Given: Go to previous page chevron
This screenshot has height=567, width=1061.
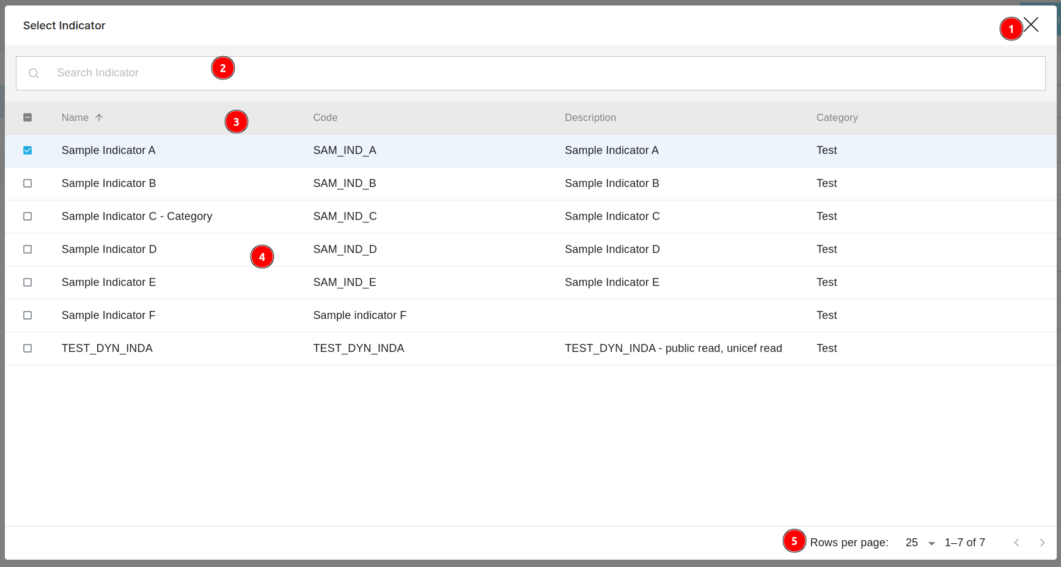Looking at the screenshot, I should 1016,543.
